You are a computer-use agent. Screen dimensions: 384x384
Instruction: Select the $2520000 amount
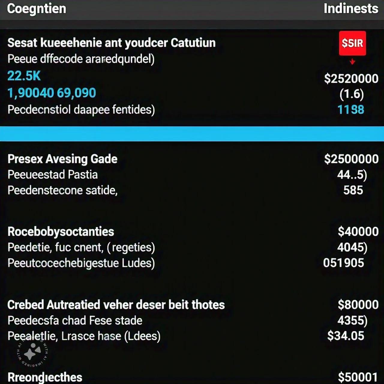pos(351,79)
